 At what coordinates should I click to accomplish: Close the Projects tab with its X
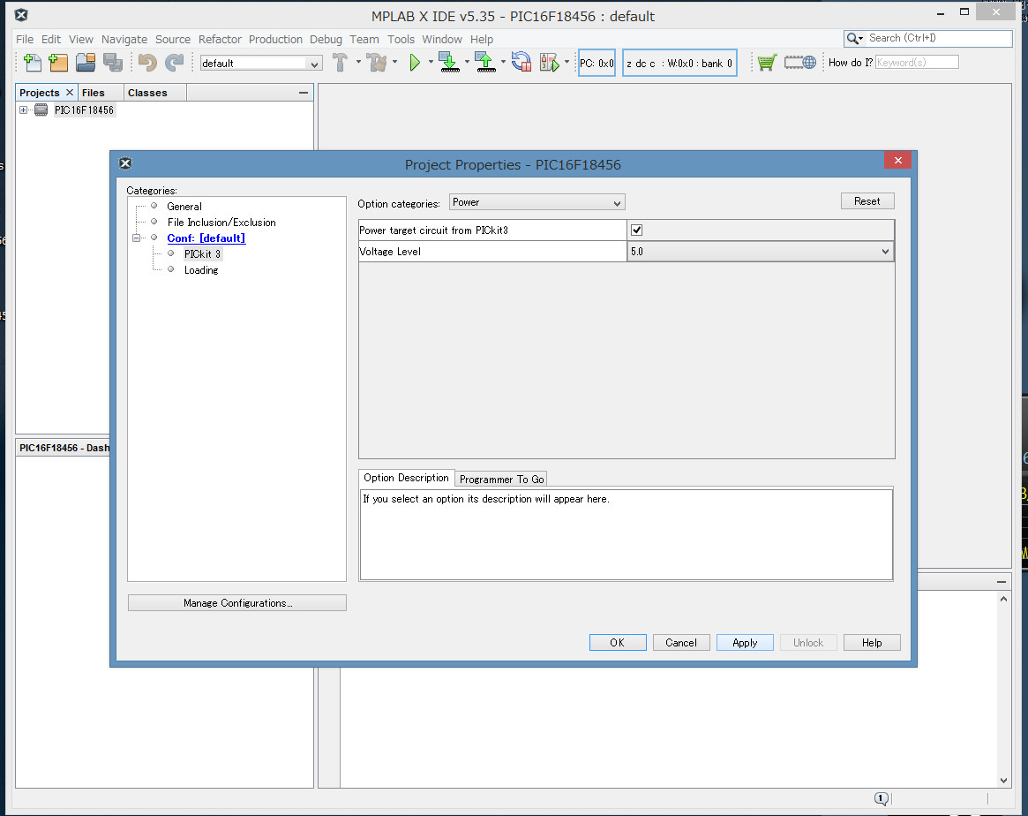point(70,93)
